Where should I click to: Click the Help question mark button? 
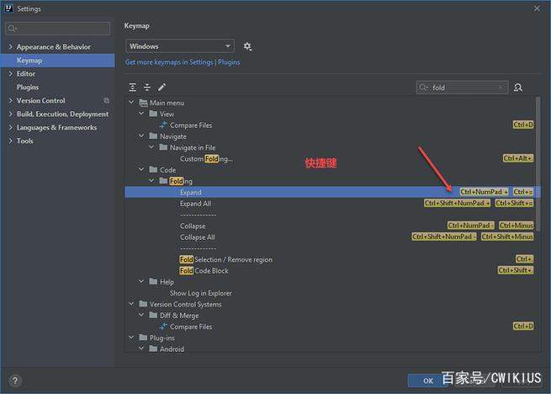click(x=15, y=381)
